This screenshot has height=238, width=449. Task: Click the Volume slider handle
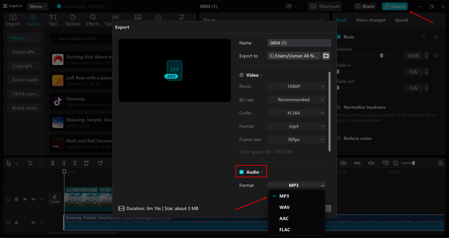pos(382,56)
